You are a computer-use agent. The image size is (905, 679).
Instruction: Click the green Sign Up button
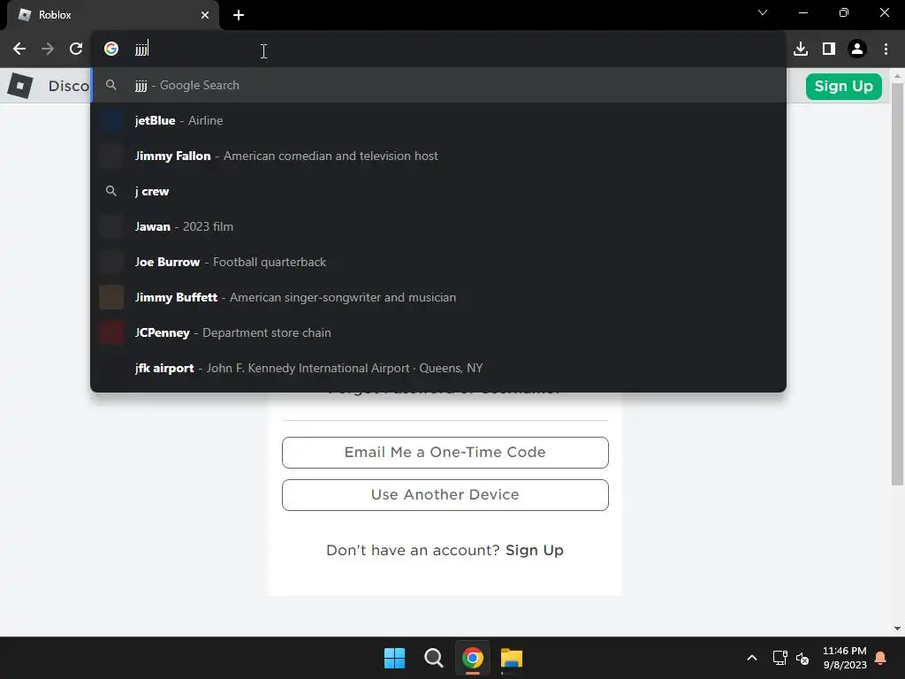pyautogui.click(x=843, y=86)
